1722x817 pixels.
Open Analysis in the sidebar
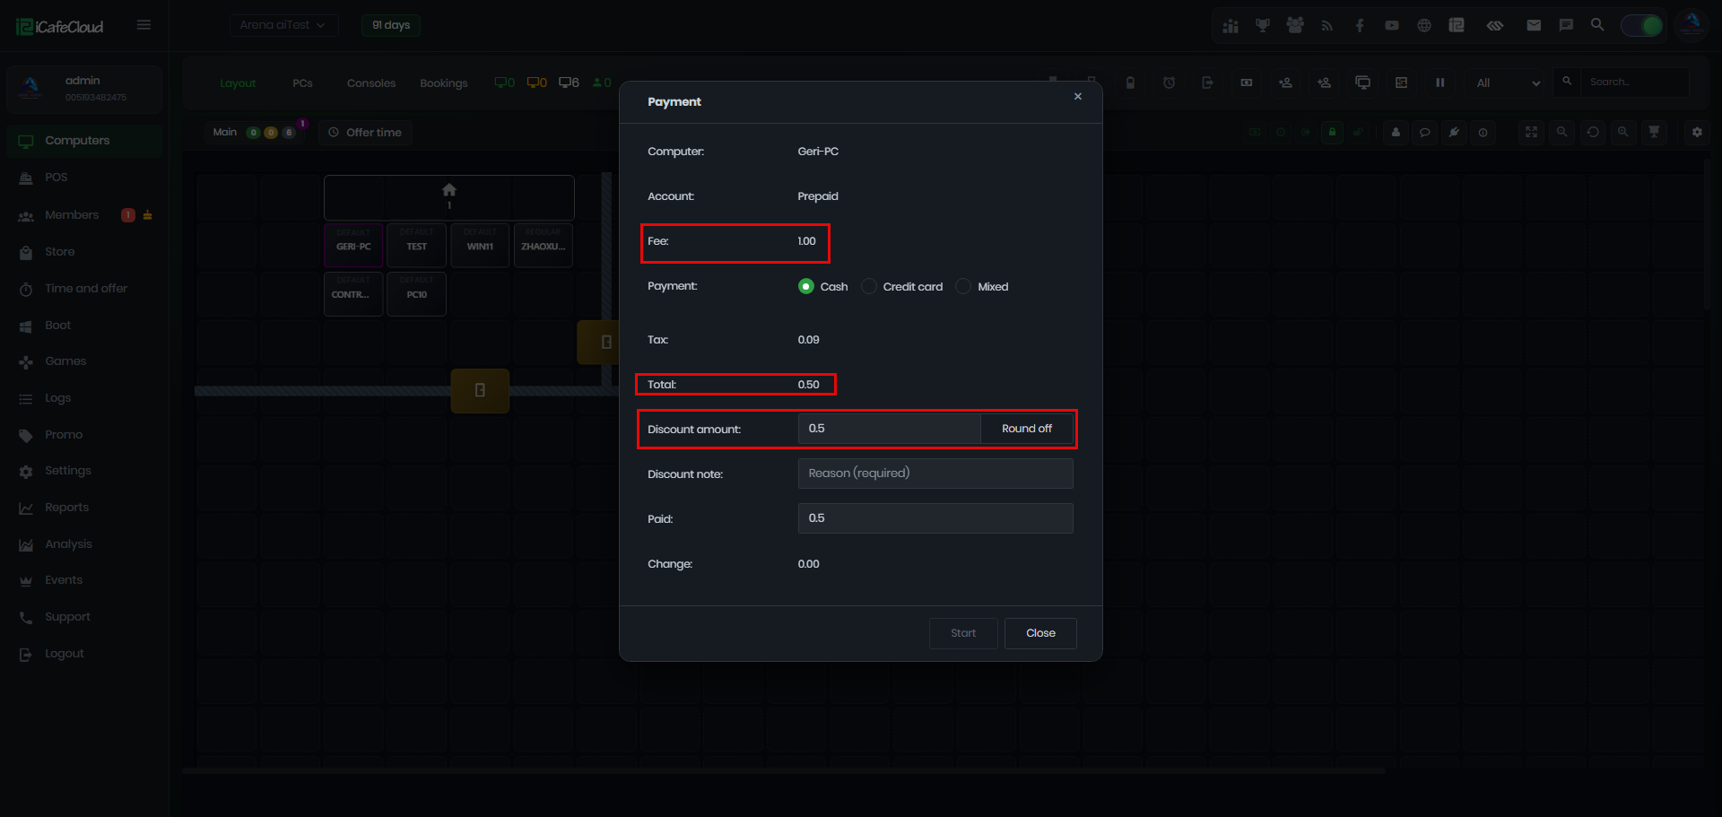point(84,544)
